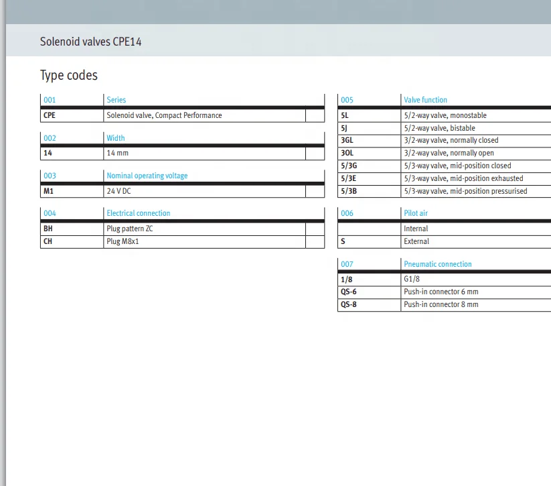The width and height of the screenshot is (551, 486).
Task: Click the '24 V DC' value
Action: click(x=119, y=191)
